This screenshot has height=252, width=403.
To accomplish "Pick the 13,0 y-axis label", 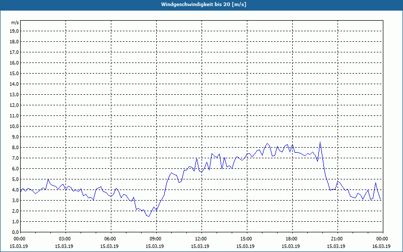I will tap(14, 95).
